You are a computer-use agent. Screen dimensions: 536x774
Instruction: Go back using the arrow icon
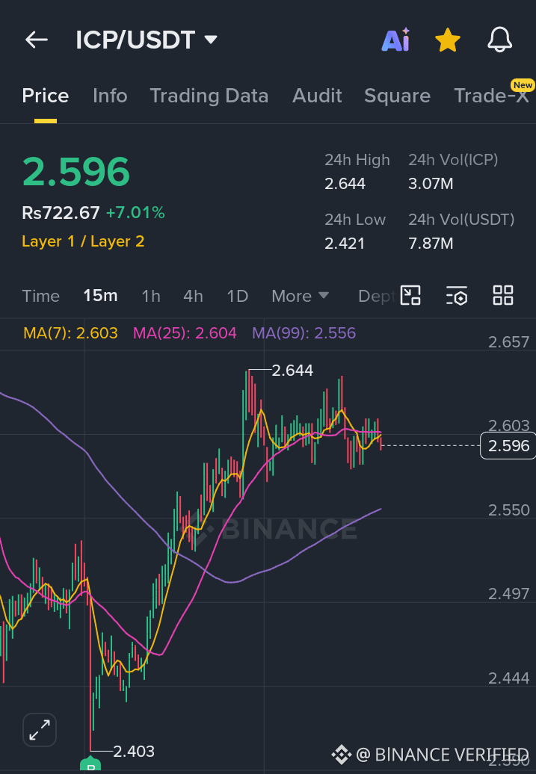point(37,40)
